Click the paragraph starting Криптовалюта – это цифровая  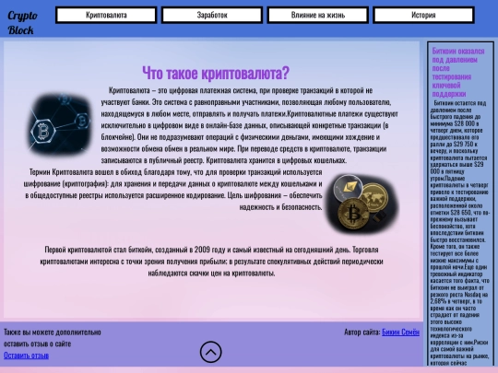coord(249,125)
